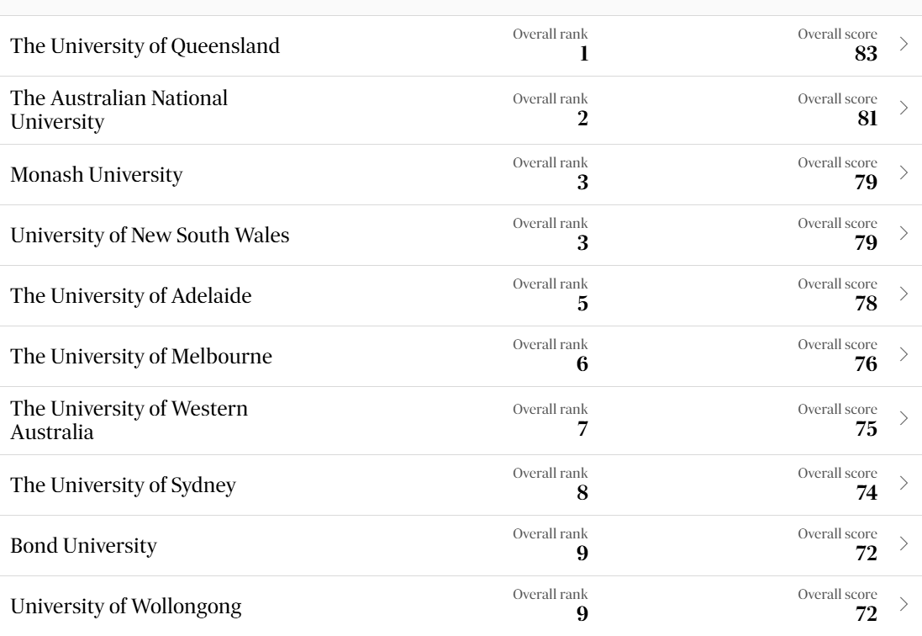Select The Australian National University name
The width and height of the screenshot is (922, 636).
119,110
